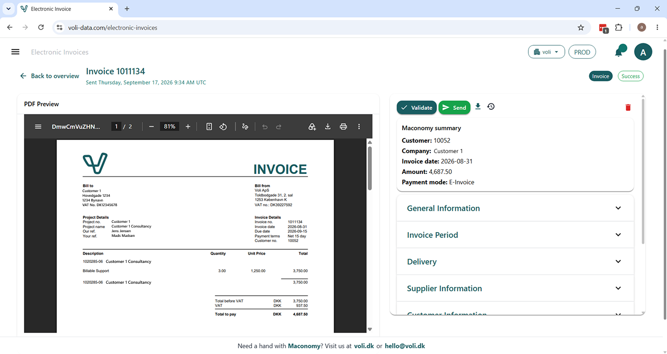667x354 pixels.
Task: Go back to overview
Action: pyautogui.click(x=50, y=76)
